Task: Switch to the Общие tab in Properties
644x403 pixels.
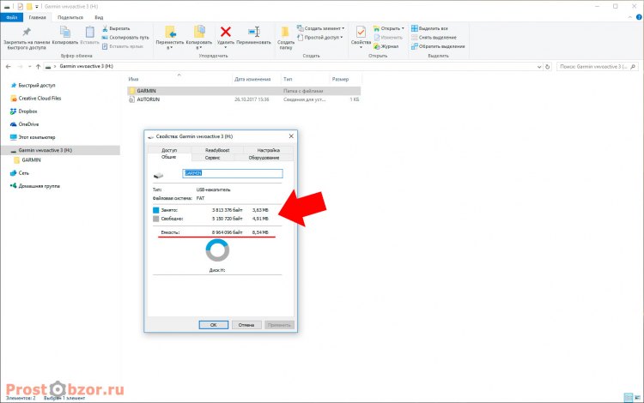Action: coord(169,157)
